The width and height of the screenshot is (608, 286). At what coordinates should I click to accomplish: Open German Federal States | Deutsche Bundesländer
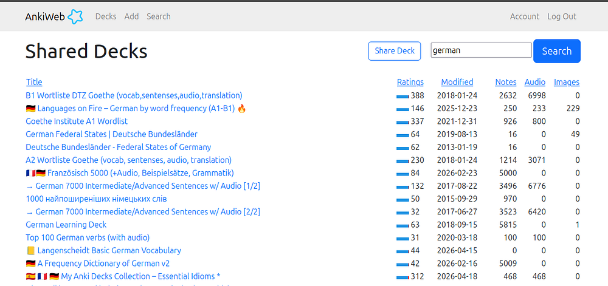(111, 134)
